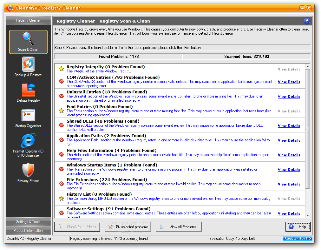
Task: Click the Check for problems button
Action: pos(77,226)
